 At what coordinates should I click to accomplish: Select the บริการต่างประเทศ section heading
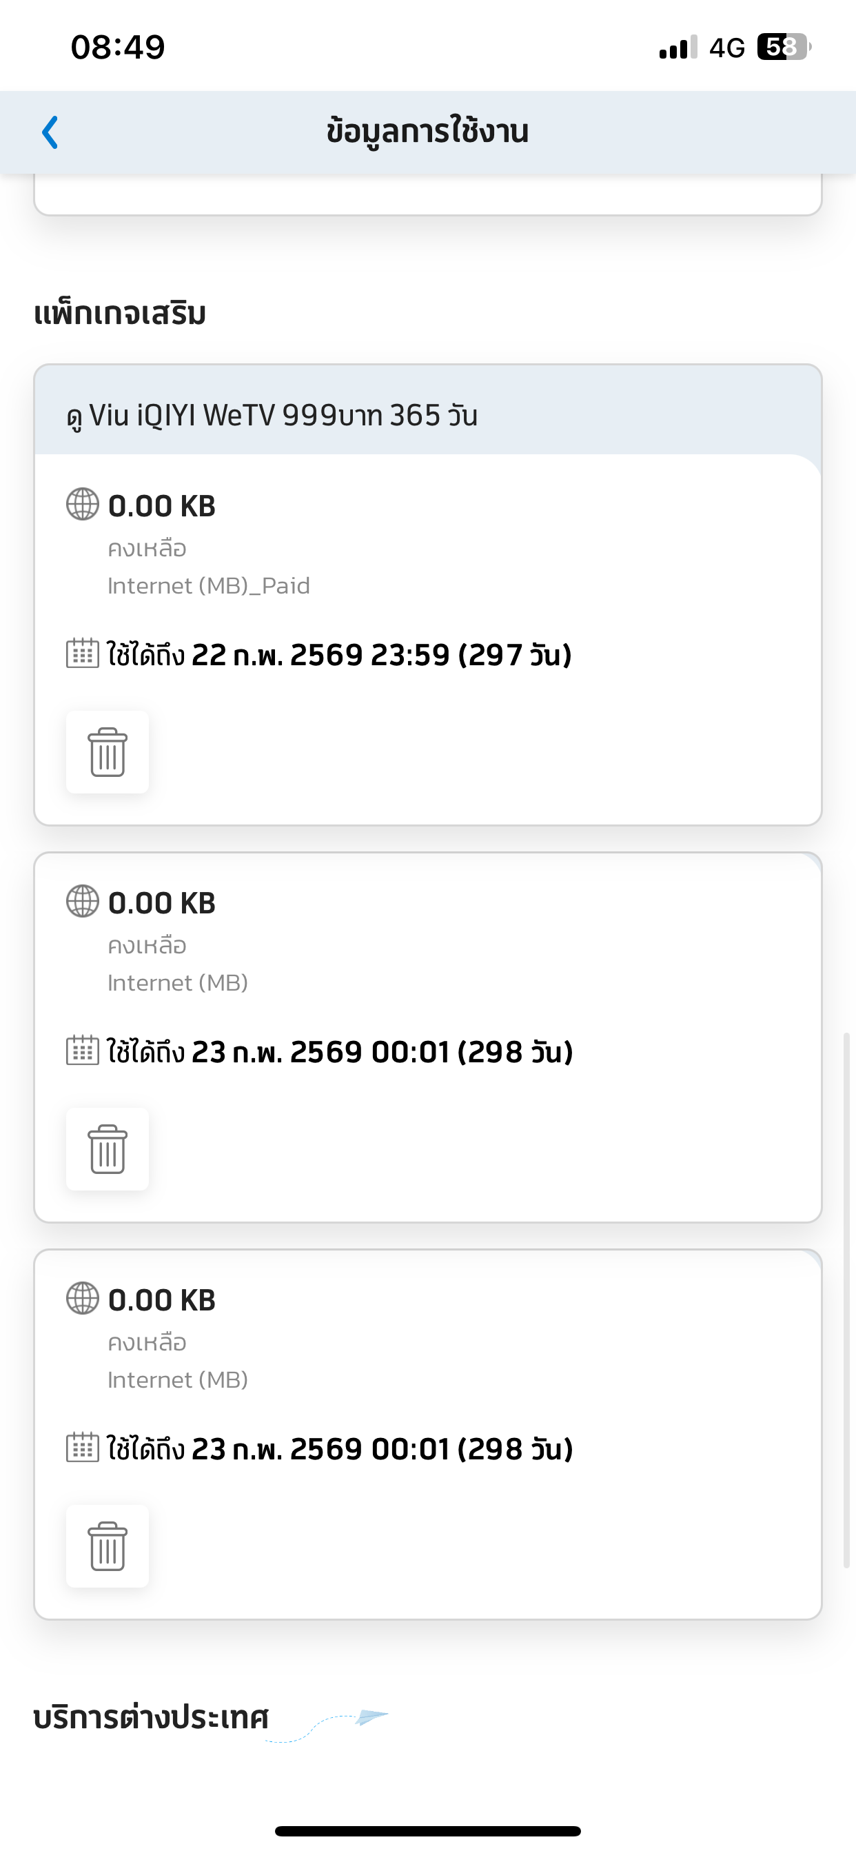[151, 1718]
